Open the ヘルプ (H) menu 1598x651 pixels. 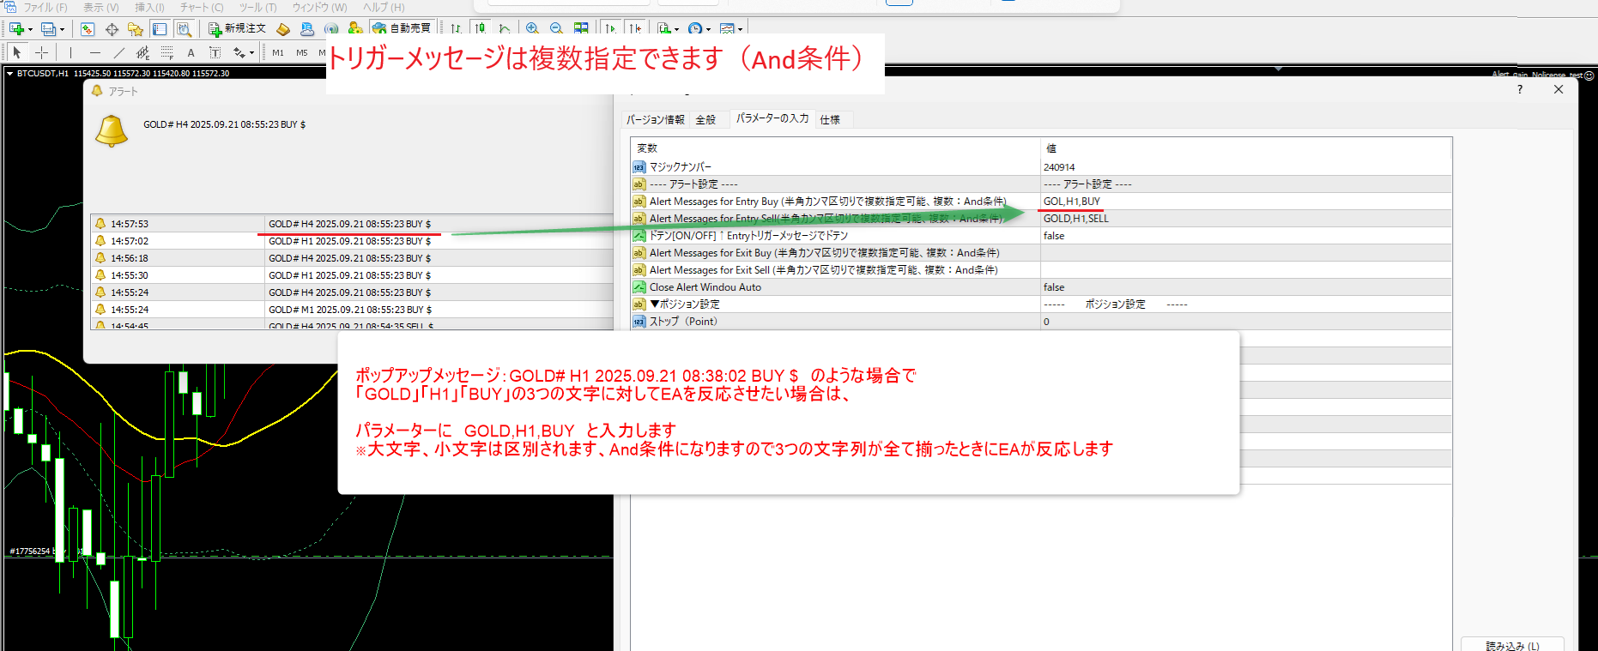point(384,7)
